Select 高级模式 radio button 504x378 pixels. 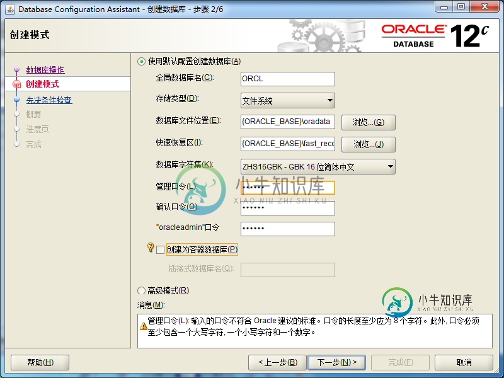point(141,291)
